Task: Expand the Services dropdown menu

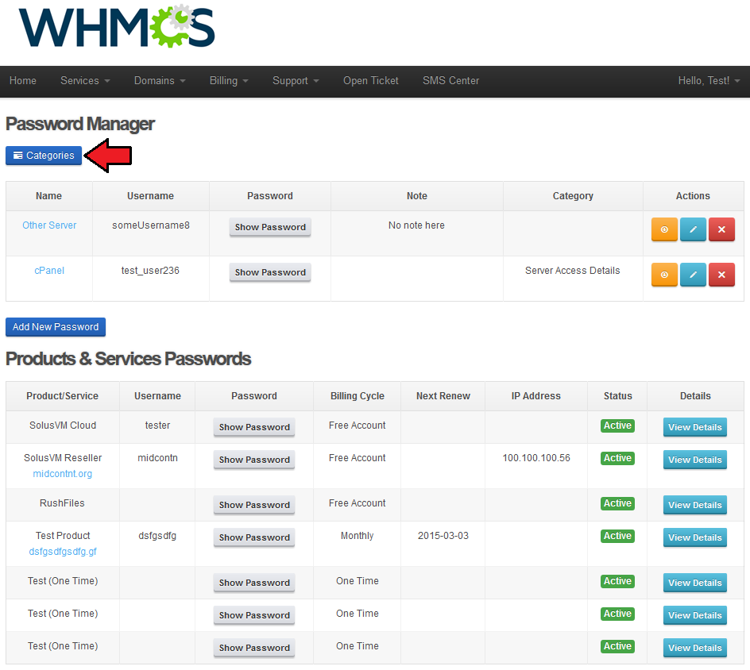Action: (85, 81)
